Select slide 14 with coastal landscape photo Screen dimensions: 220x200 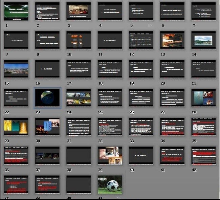[203, 40]
